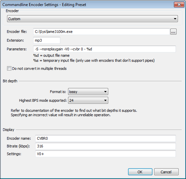Toggle 'Do not convert in multiple threads'
186x179 pixels.
9,69
